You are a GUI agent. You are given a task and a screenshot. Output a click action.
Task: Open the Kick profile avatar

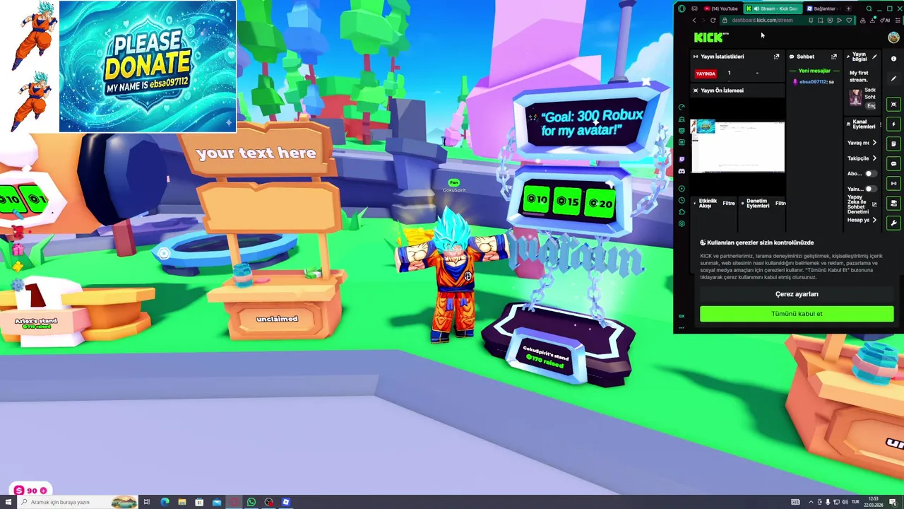(x=893, y=37)
